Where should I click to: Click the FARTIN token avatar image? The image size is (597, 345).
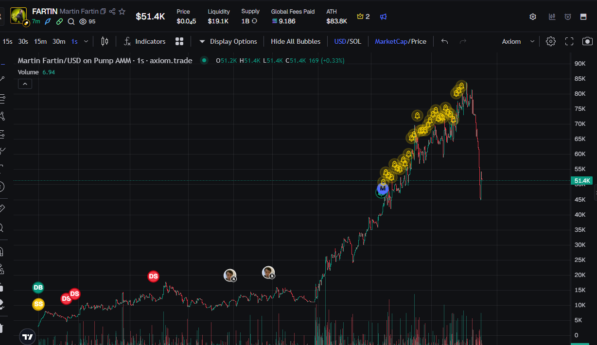[x=18, y=16]
